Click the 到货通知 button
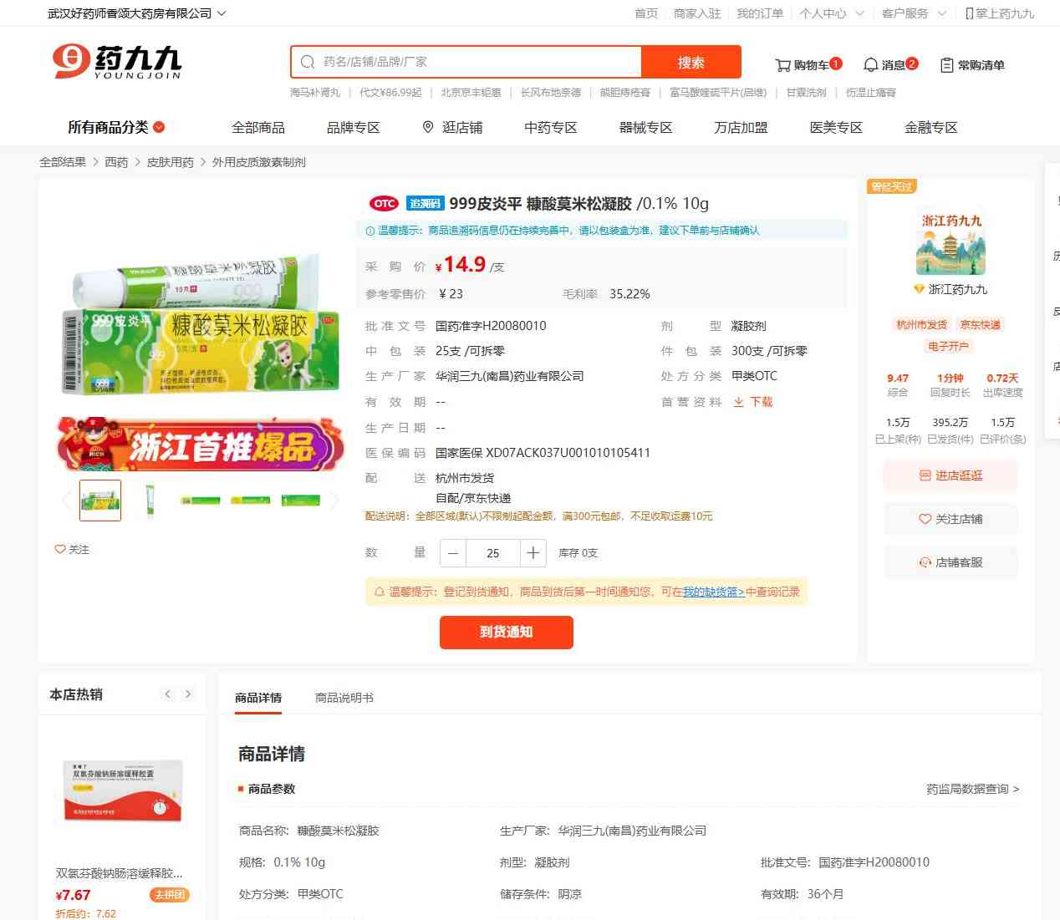1060x920 pixels. [x=506, y=632]
